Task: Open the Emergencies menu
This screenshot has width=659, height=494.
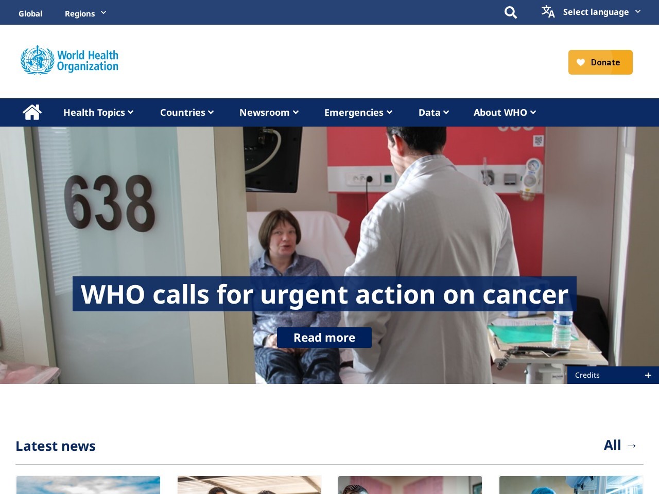Action: pyautogui.click(x=358, y=112)
